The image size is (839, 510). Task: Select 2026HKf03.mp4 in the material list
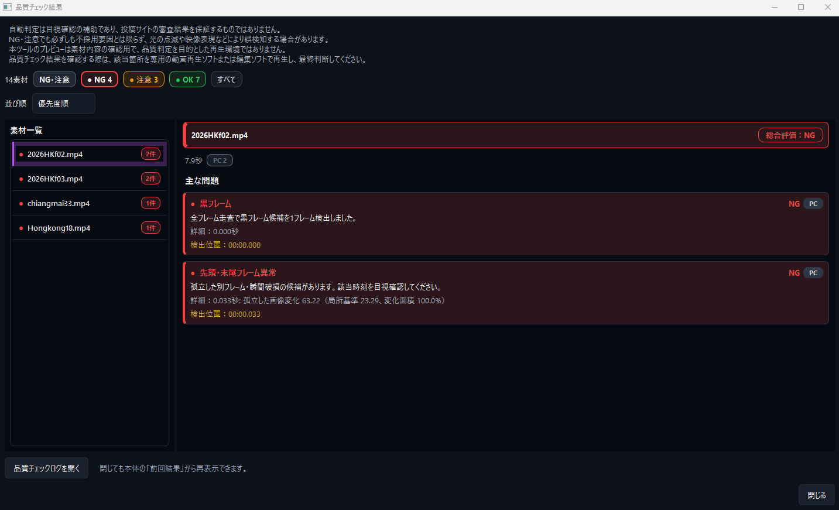tap(90, 179)
